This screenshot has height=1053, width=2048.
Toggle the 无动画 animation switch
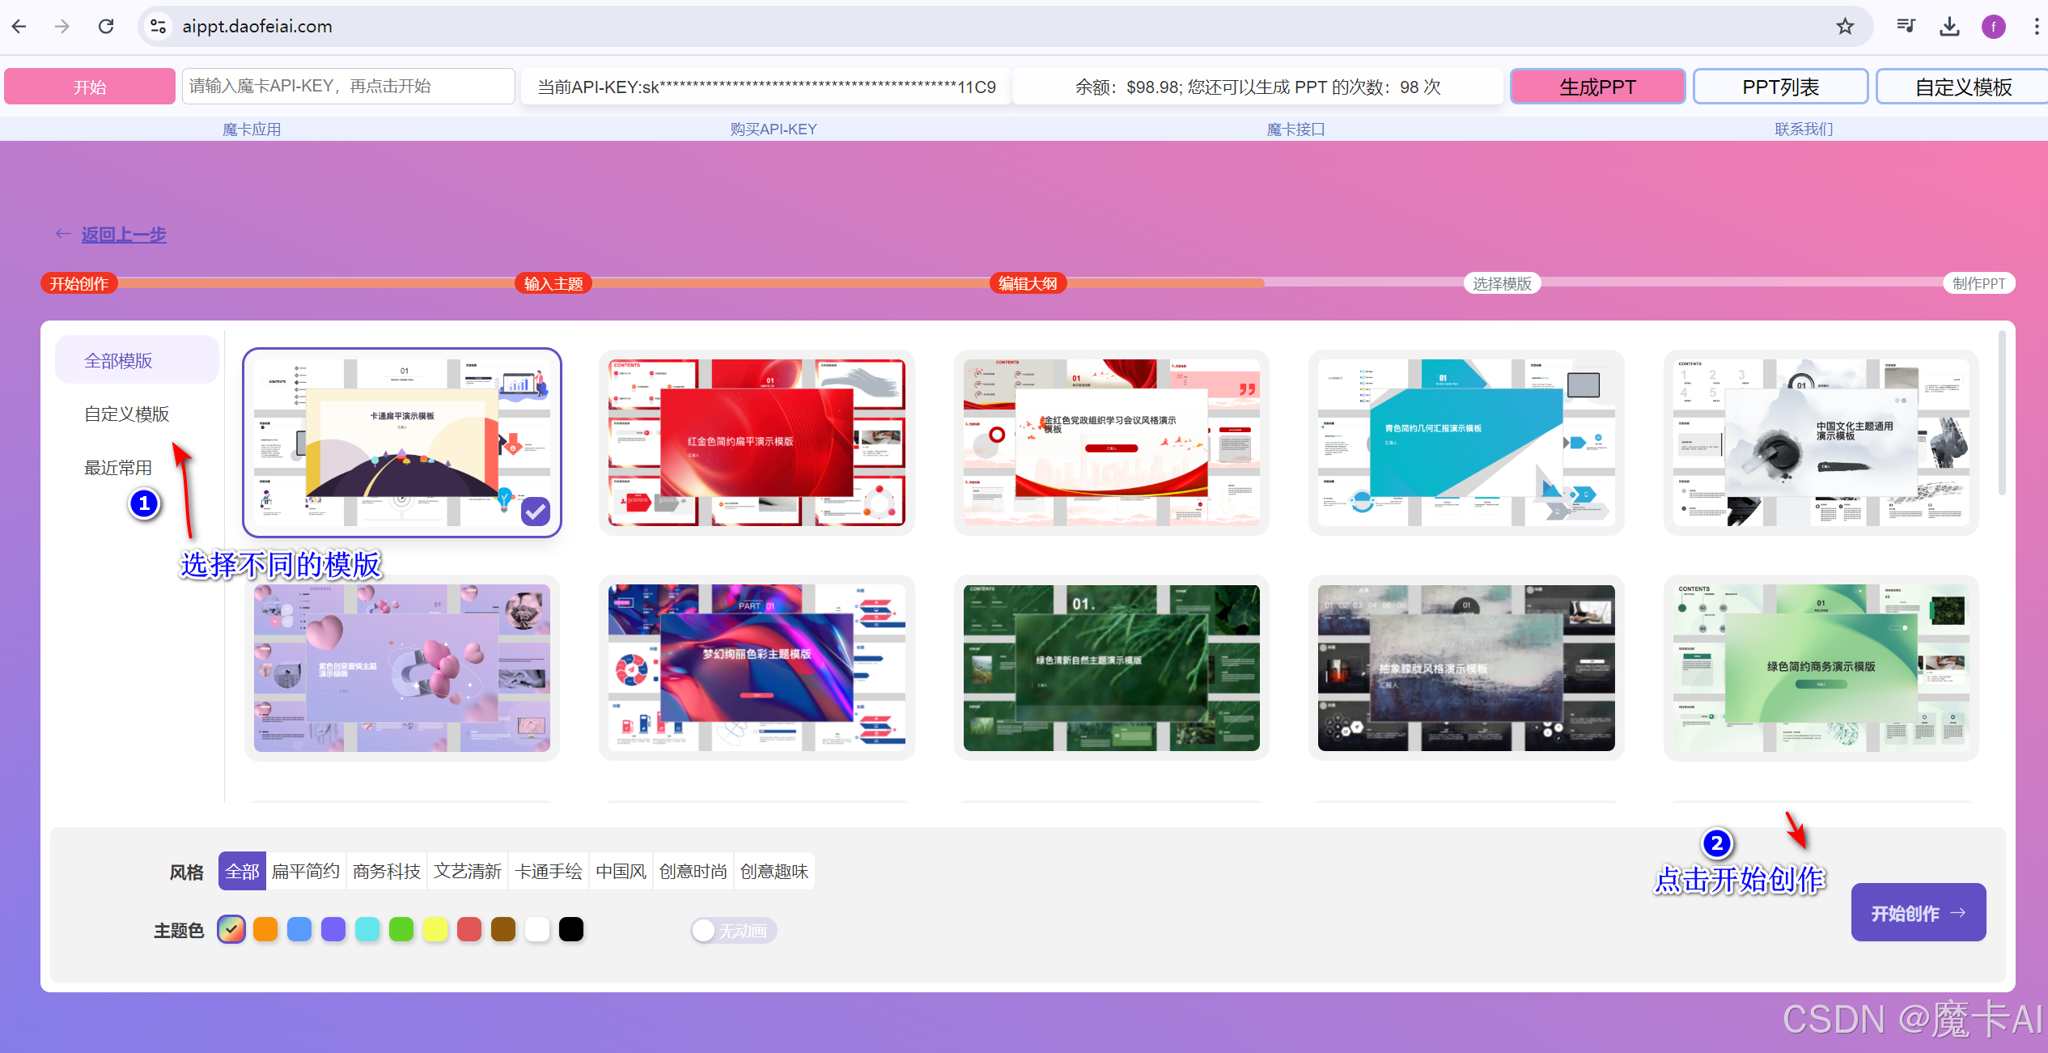[x=732, y=931]
